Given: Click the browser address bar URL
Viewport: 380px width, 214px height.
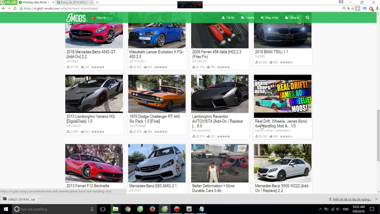Looking at the screenshot, I should click(61, 8).
